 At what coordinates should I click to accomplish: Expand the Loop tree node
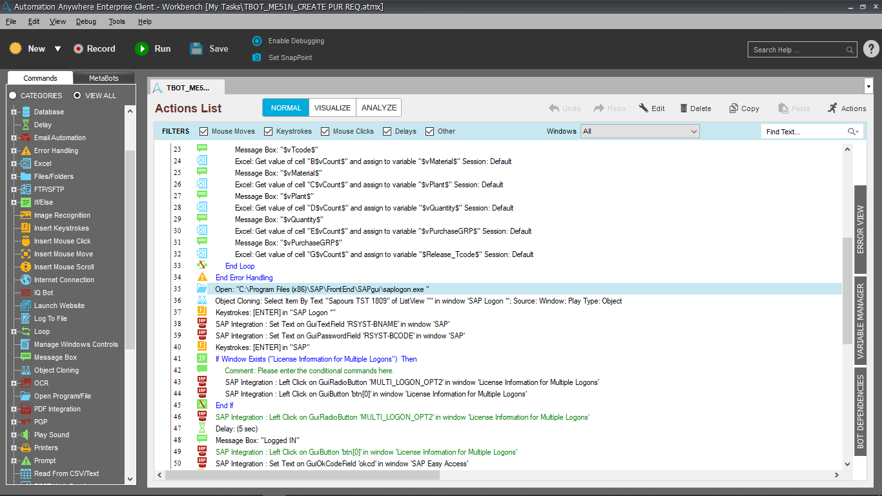point(14,331)
